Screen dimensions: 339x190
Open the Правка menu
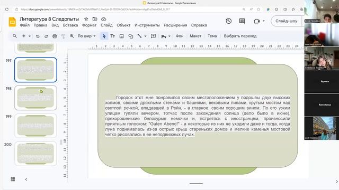click(x=40, y=25)
